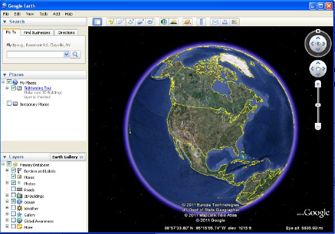Select the Add Polygon tool
The height and width of the screenshot is (234, 335).
[x=121, y=22]
